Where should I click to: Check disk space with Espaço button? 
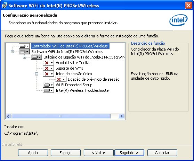coord(66,153)
